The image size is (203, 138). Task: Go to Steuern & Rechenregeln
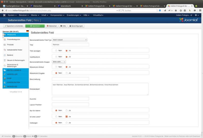click(x=16, y=60)
